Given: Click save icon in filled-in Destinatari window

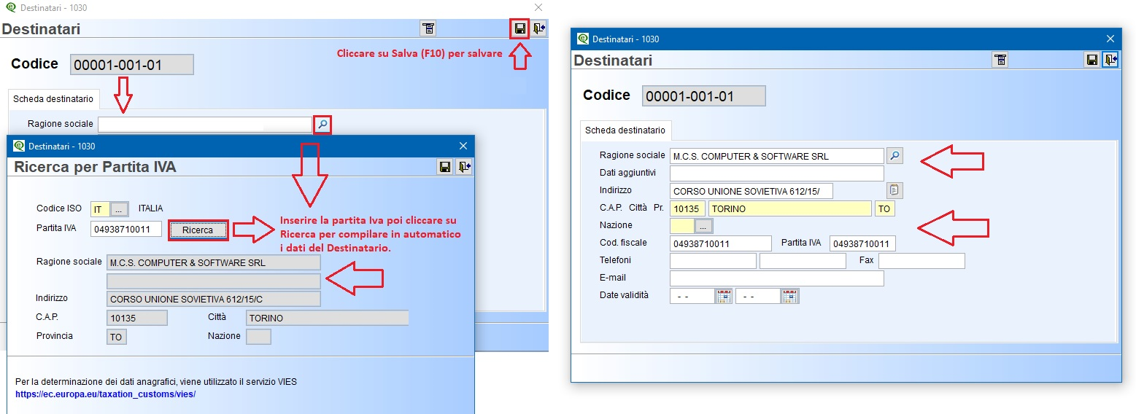Looking at the screenshot, I should pos(1092,60).
